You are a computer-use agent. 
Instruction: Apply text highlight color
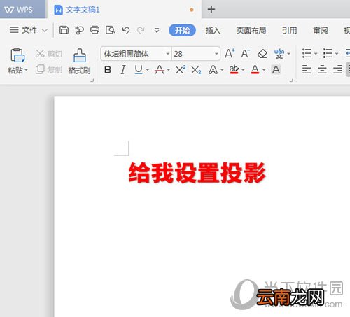[x=234, y=69]
